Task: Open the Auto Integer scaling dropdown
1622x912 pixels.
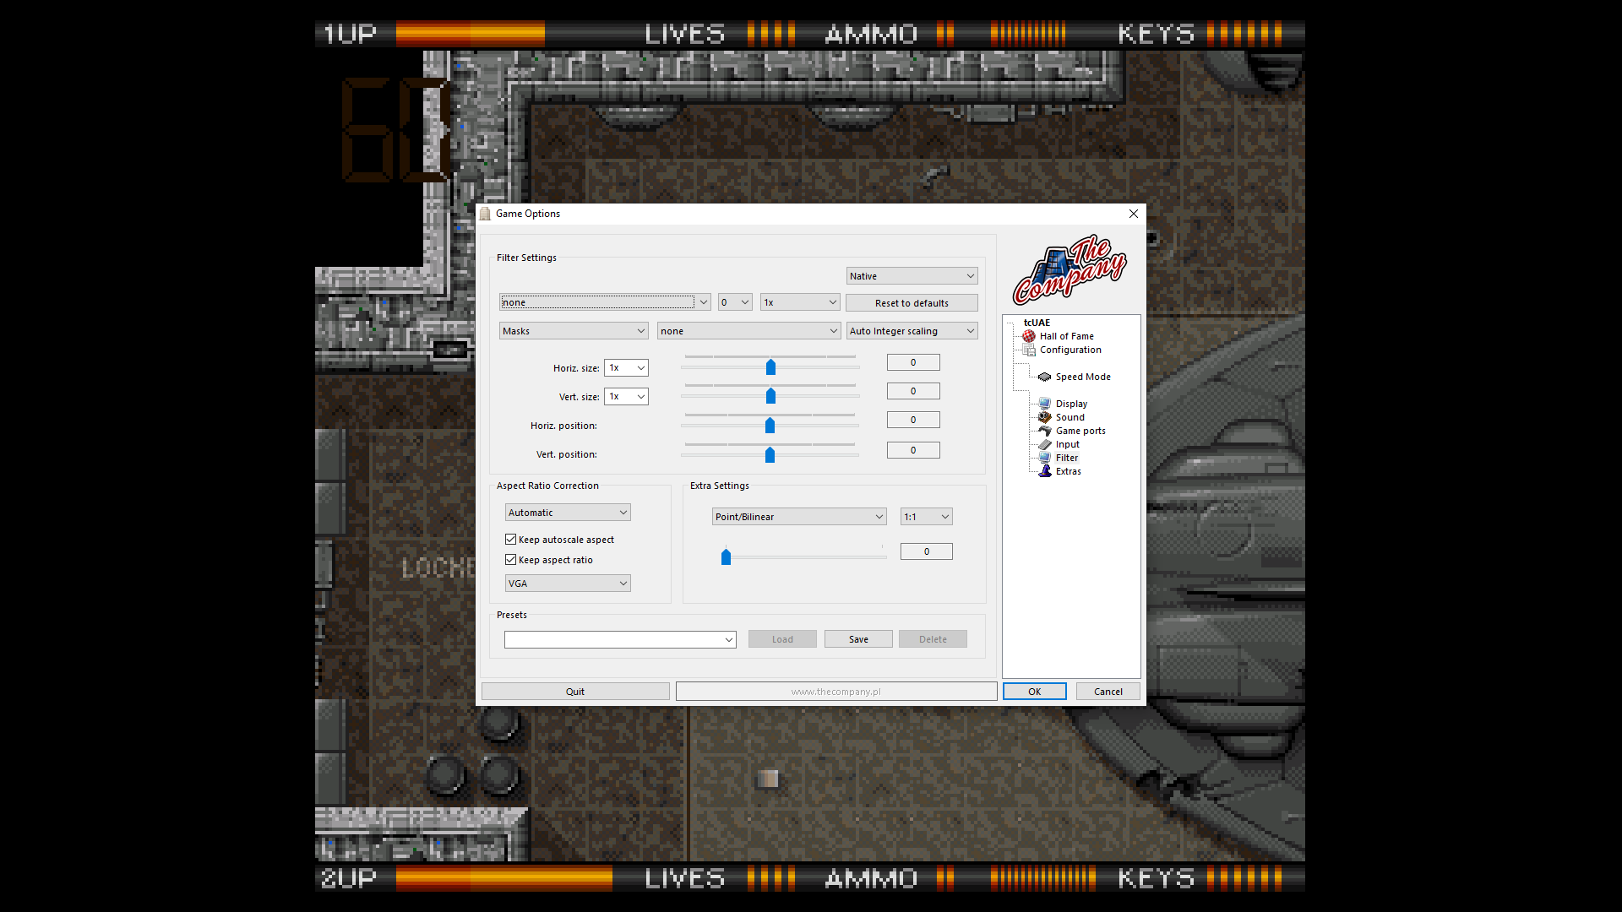Action: tap(912, 331)
